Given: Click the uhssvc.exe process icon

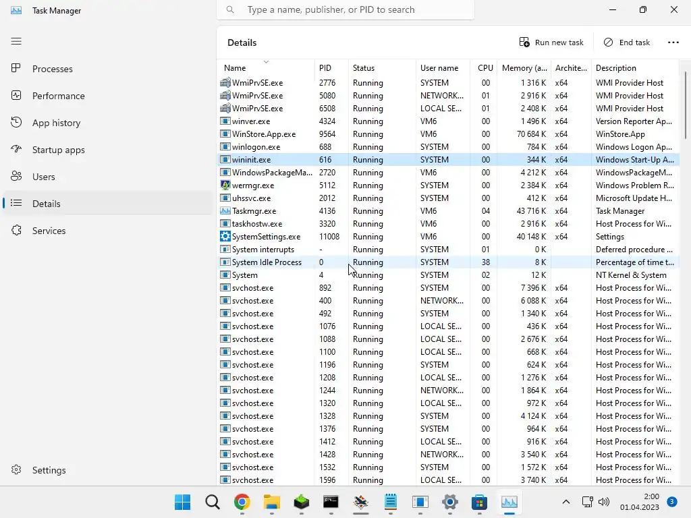Looking at the screenshot, I should (225, 198).
